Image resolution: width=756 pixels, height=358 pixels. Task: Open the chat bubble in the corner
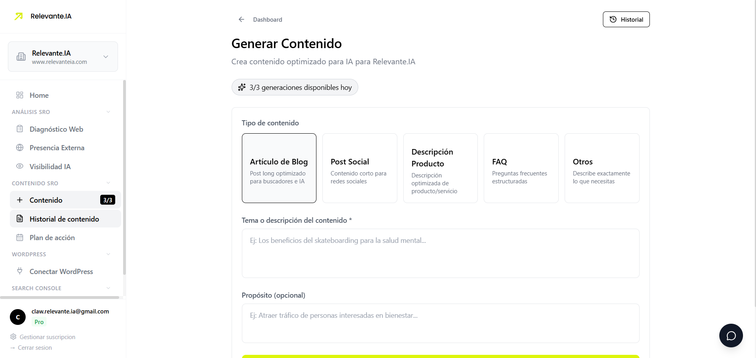tap(731, 335)
